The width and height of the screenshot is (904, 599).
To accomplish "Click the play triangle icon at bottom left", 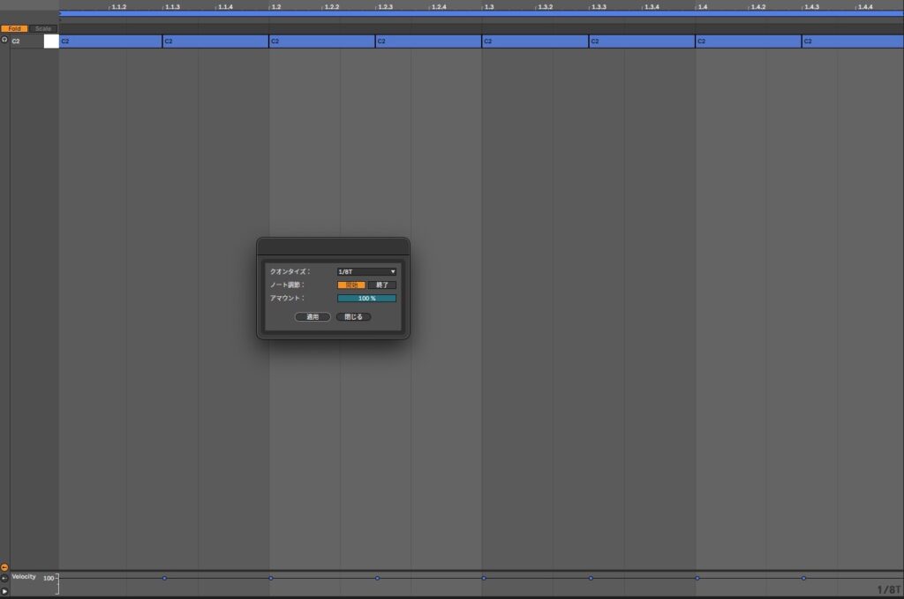I will tap(4, 591).
